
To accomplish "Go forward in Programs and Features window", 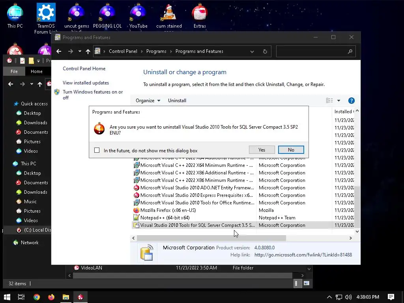I will (x=70, y=51).
